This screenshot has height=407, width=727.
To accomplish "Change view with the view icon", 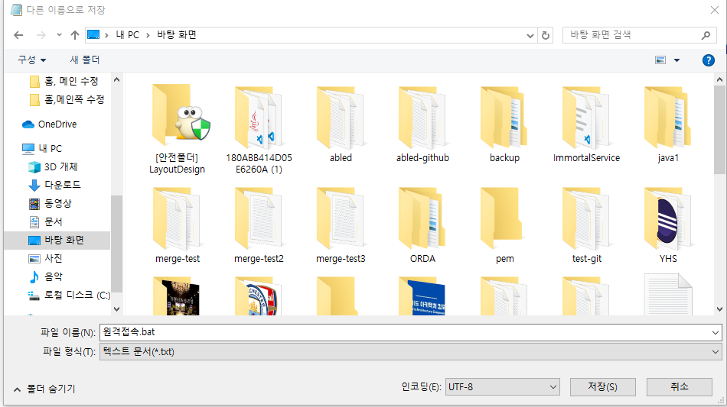I will (x=660, y=60).
